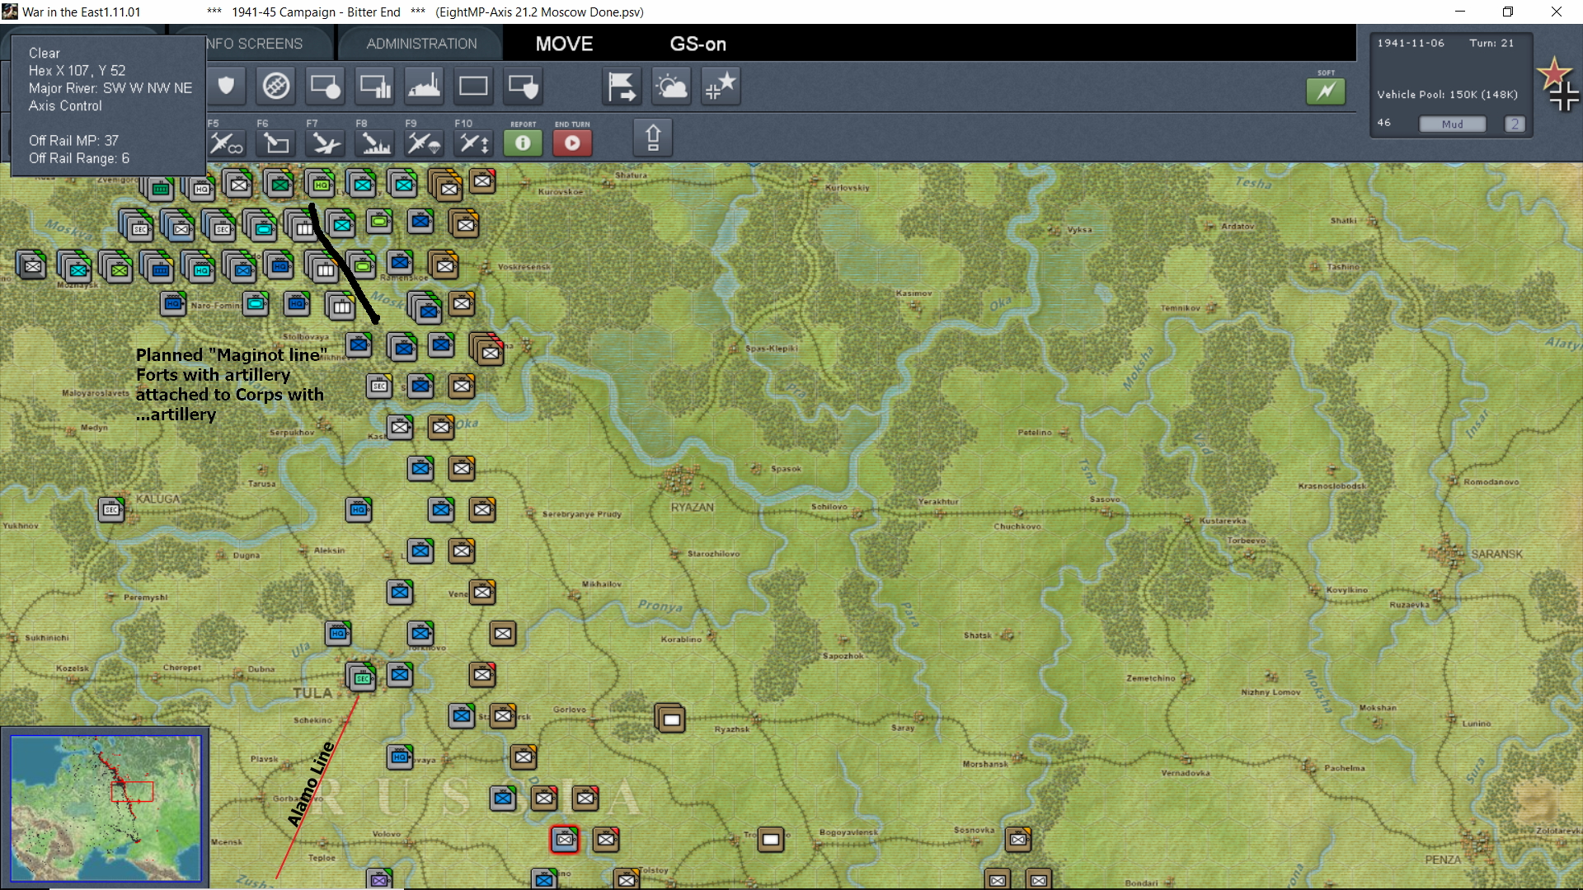Select the red-highlighted unit near Volovo
The image size is (1583, 890).
[x=565, y=839]
